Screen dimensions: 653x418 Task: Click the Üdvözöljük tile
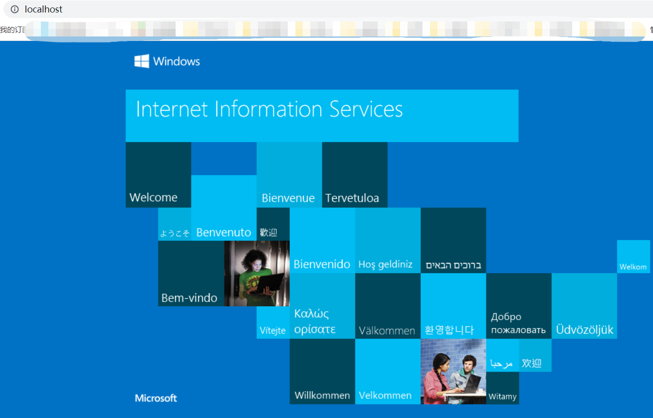(x=584, y=306)
